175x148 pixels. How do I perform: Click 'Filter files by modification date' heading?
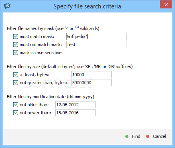click(x=51, y=97)
